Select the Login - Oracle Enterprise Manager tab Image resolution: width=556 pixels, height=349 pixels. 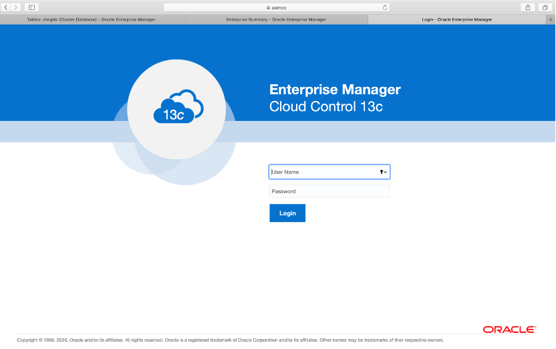tap(456, 19)
